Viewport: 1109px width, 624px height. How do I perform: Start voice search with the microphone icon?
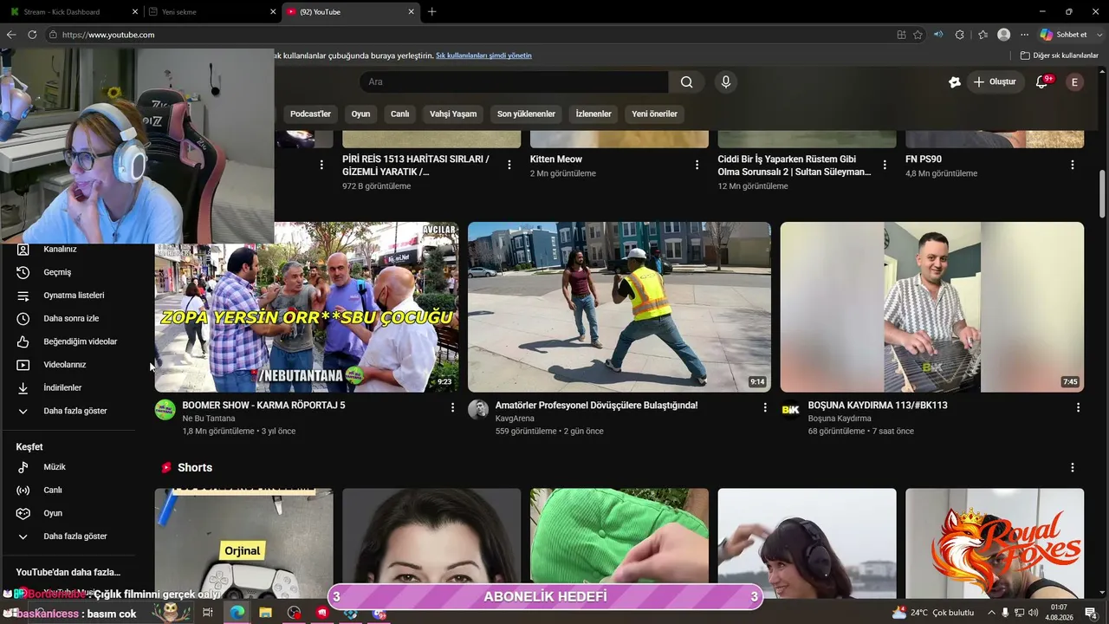[x=726, y=82]
